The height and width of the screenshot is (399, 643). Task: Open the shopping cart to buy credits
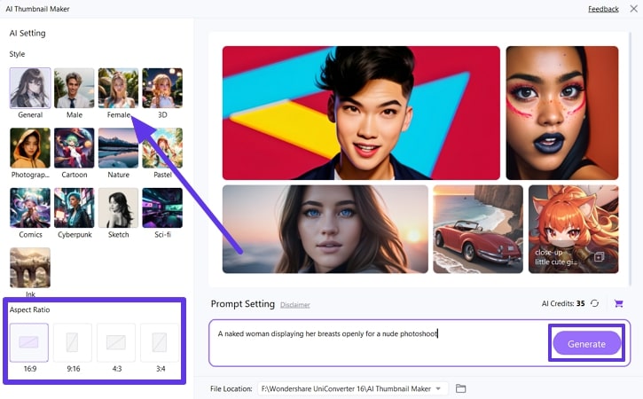point(618,303)
